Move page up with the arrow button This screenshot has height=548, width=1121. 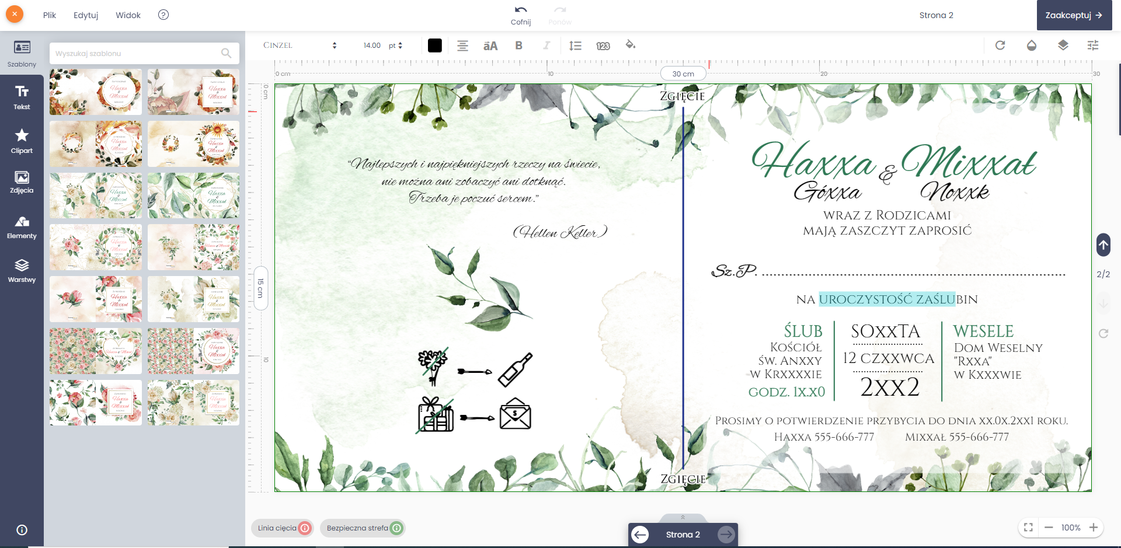(1103, 245)
